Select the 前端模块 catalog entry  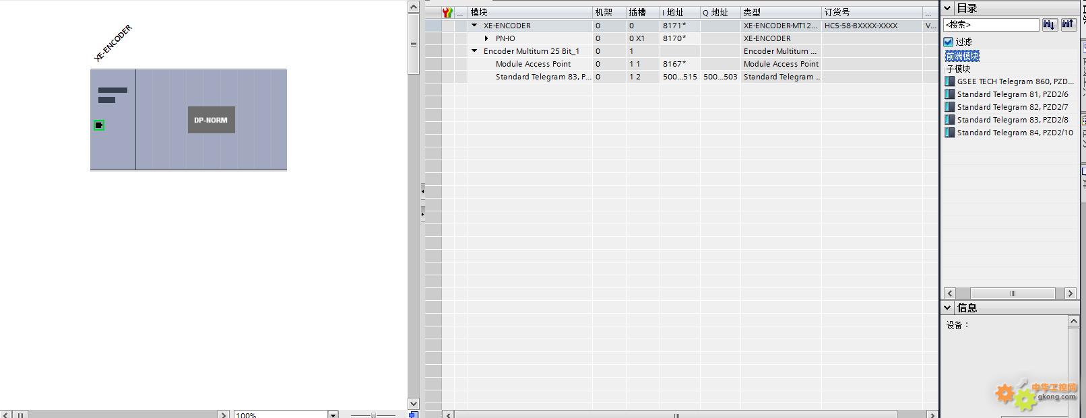(962, 56)
